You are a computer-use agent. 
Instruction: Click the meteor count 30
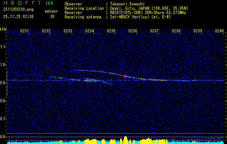[52, 17]
